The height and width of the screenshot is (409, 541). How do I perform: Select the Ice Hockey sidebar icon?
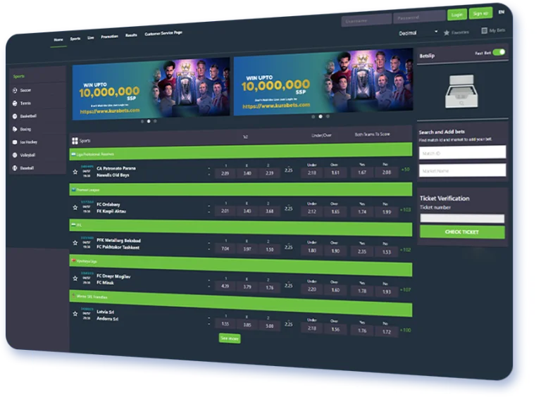coord(15,142)
